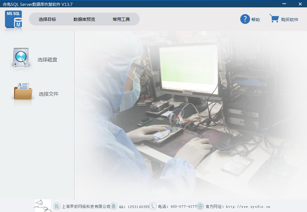Click the question mark help icon
The height and width of the screenshot is (212, 307).
coord(245,19)
